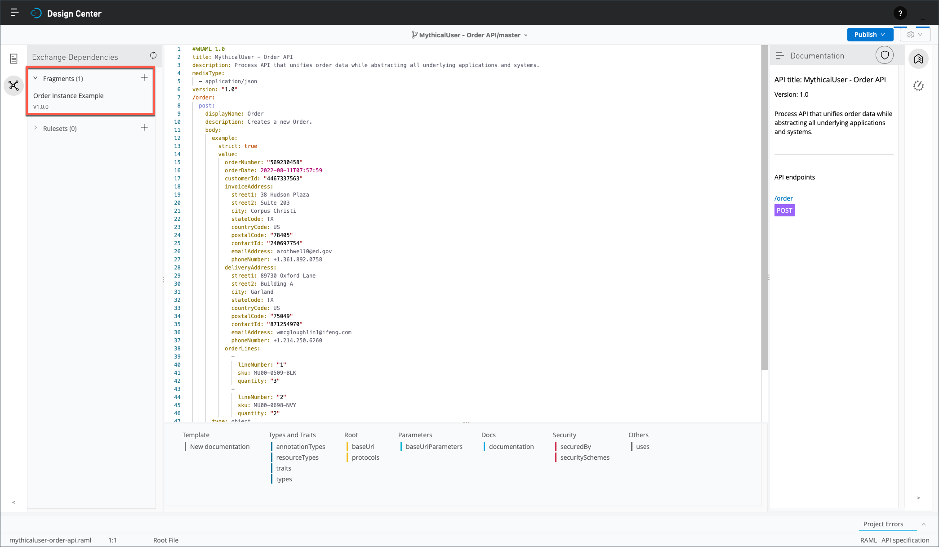Insert uses snippet
Screen dimensions: 939x547
click(x=642, y=447)
